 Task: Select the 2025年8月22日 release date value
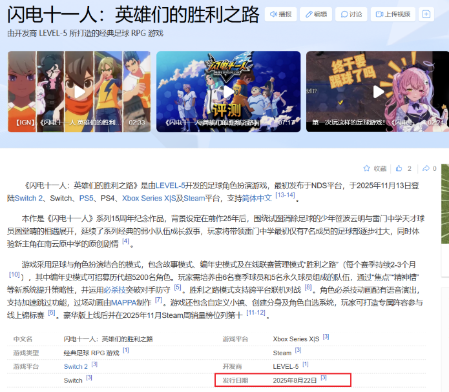click(295, 380)
